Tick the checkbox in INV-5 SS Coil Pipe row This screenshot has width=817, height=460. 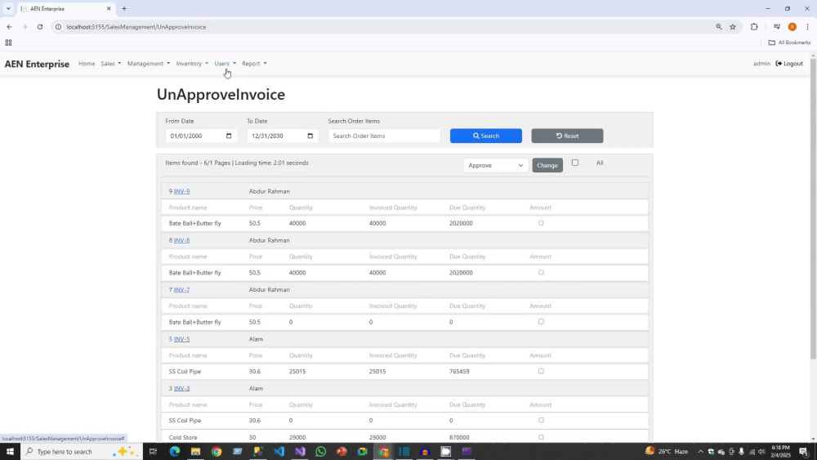click(541, 372)
